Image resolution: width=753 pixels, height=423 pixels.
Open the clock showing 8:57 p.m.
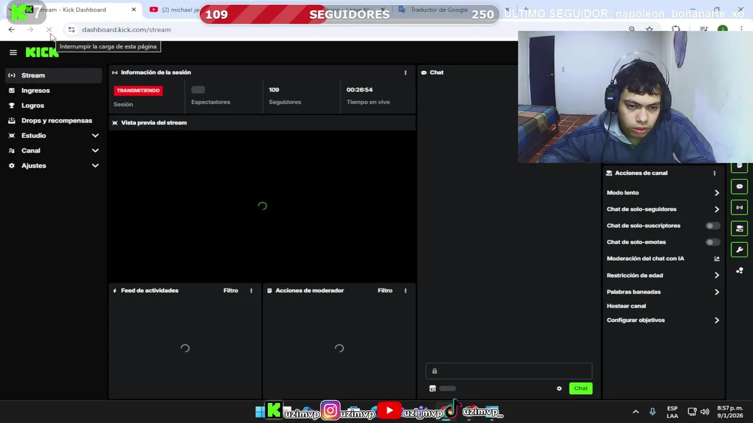pyautogui.click(x=728, y=412)
